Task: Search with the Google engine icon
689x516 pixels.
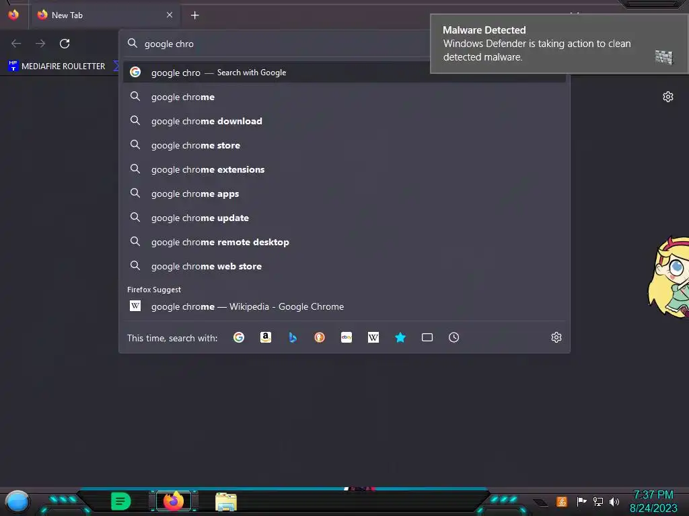Action: click(239, 337)
